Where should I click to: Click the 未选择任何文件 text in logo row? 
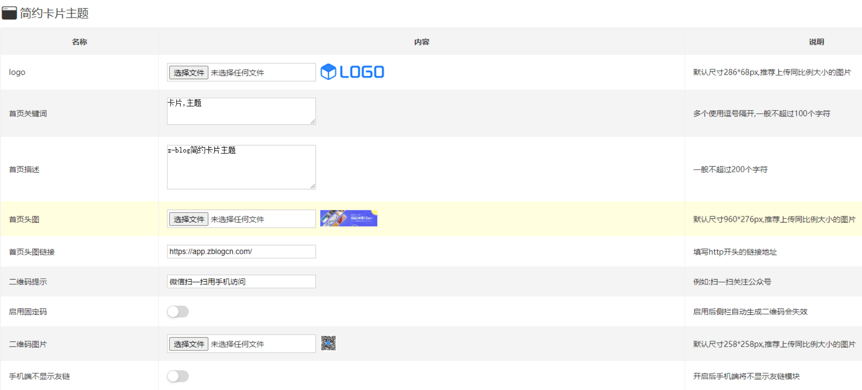(x=237, y=73)
